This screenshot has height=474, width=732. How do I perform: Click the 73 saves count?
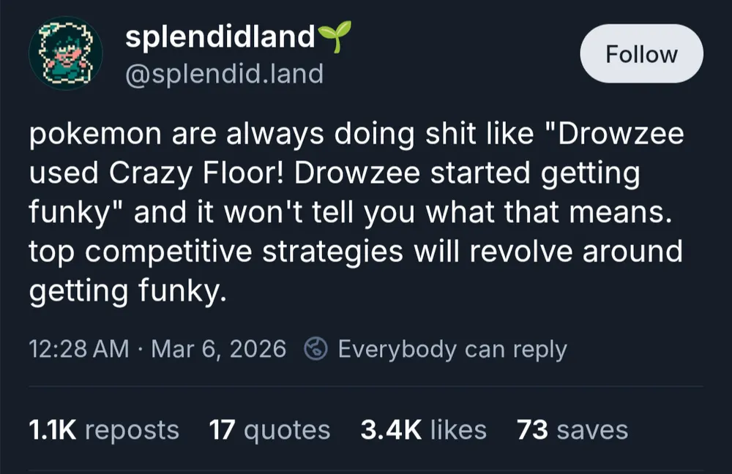(572, 429)
